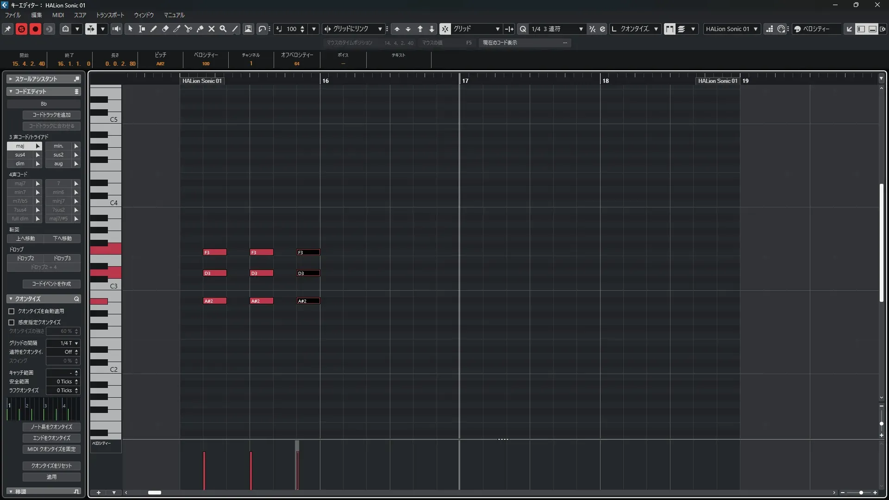The height and width of the screenshot is (500, 889).
Task: Toggle Acoustic Feedback speaker icon
Action: click(116, 29)
